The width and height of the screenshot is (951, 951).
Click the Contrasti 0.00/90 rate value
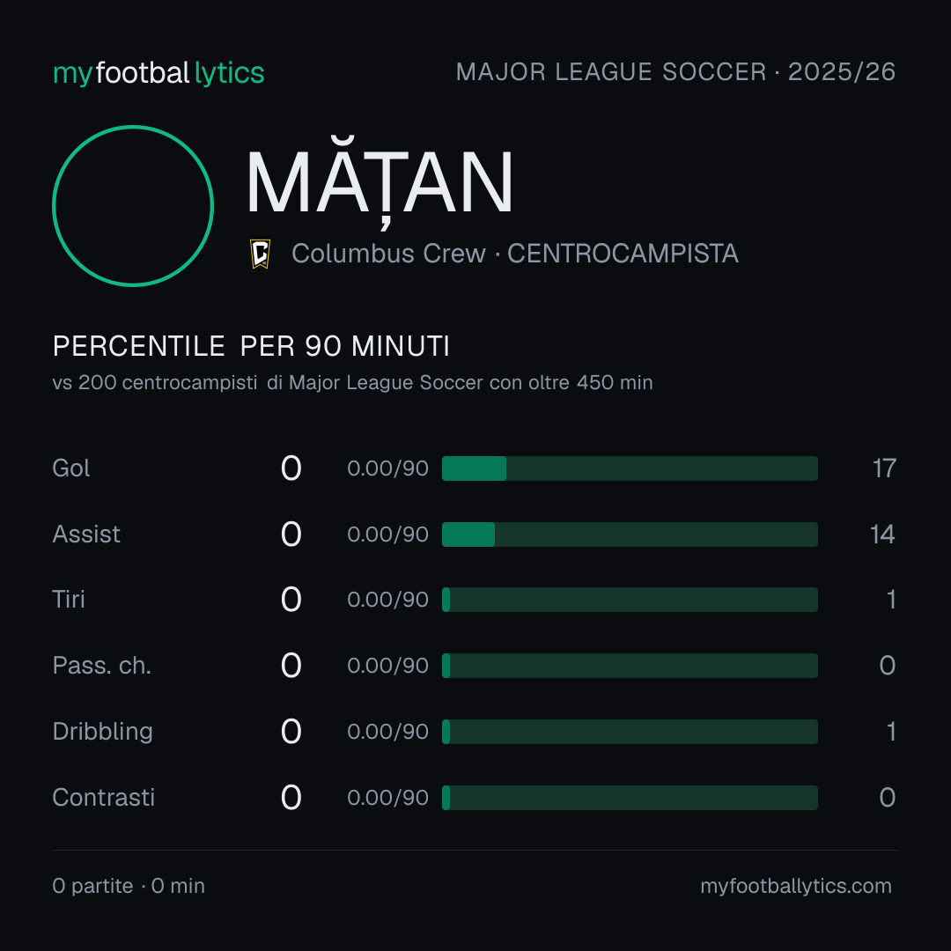(387, 798)
